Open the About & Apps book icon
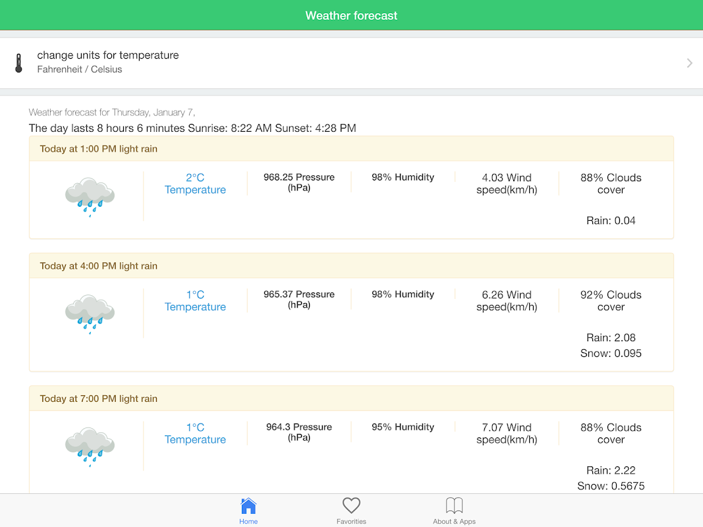This screenshot has height=527, width=703. click(x=455, y=506)
